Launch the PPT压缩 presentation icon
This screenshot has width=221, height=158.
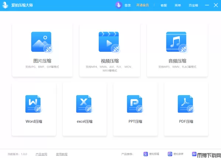(x=135, y=104)
